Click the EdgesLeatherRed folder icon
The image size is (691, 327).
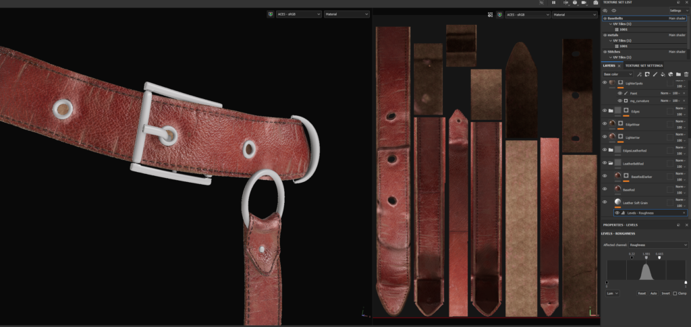click(611, 150)
